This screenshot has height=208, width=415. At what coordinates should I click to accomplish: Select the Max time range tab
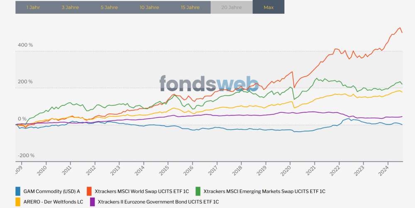coord(269,7)
